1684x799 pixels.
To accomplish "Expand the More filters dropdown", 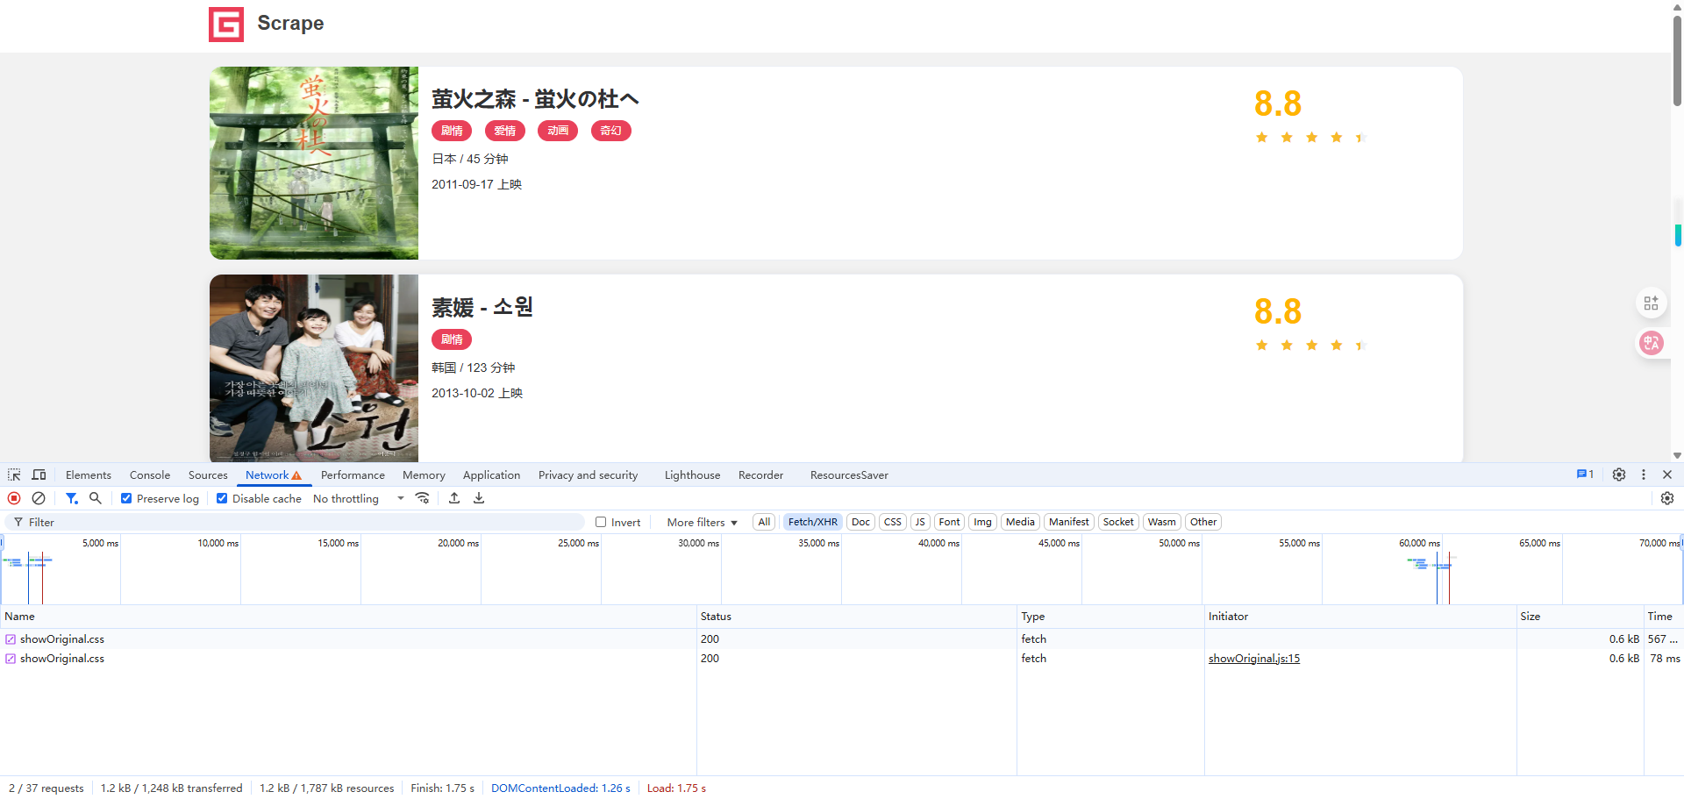I will tap(702, 522).
